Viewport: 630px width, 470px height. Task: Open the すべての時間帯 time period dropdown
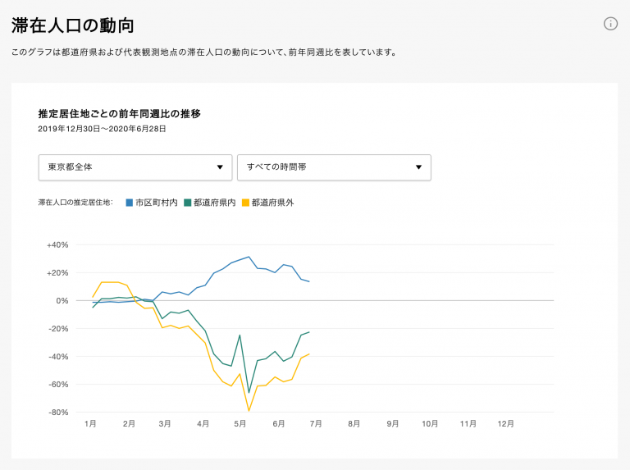(x=333, y=167)
